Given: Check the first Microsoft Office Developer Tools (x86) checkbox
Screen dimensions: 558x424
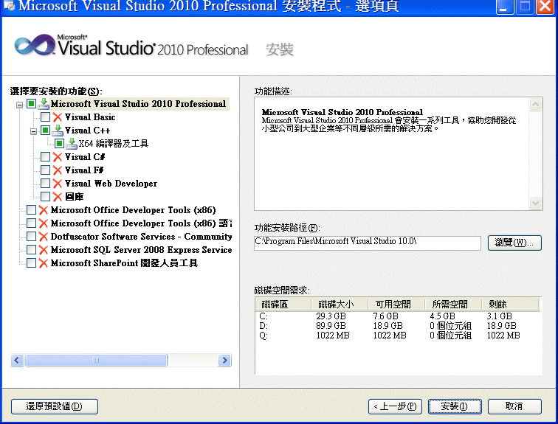Looking at the screenshot, I should pyautogui.click(x=31, y=209).
